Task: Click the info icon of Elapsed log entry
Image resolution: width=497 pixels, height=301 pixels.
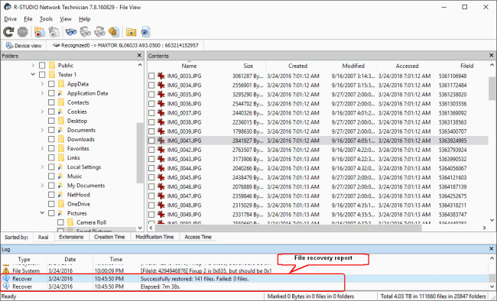Action: [x=6, y=286]
